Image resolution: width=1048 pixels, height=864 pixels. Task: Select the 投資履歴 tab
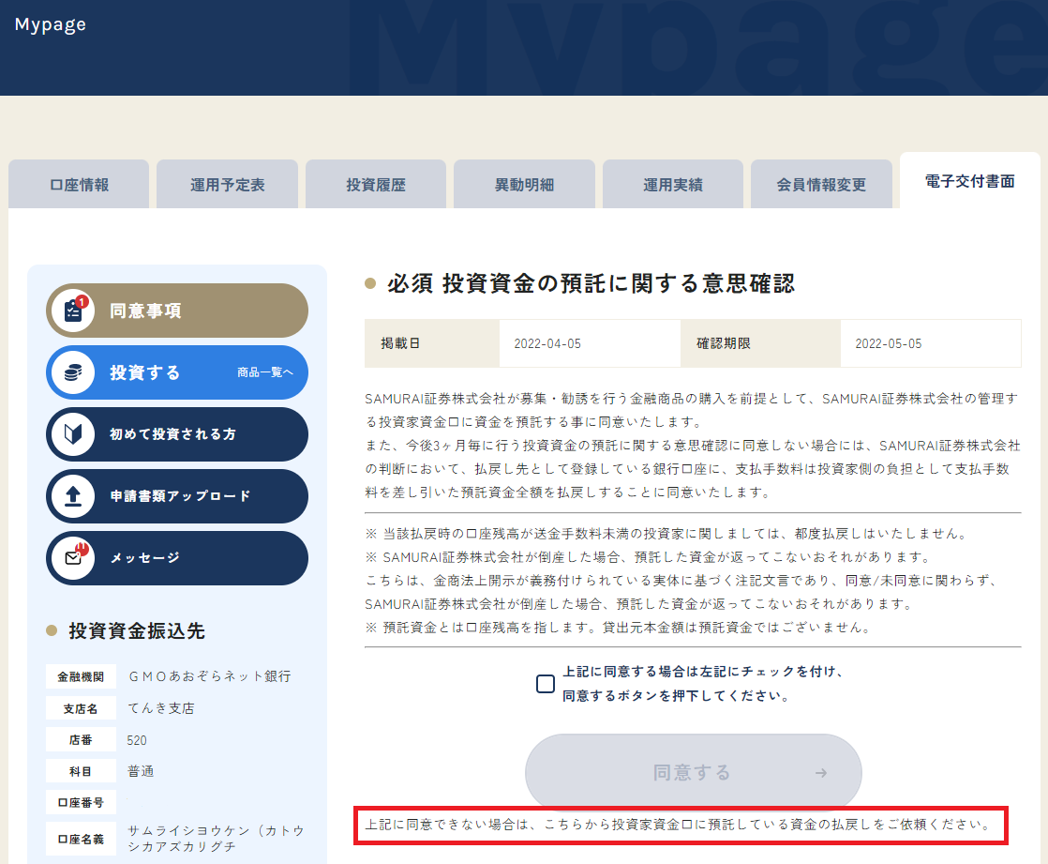[x=376, y=185]
